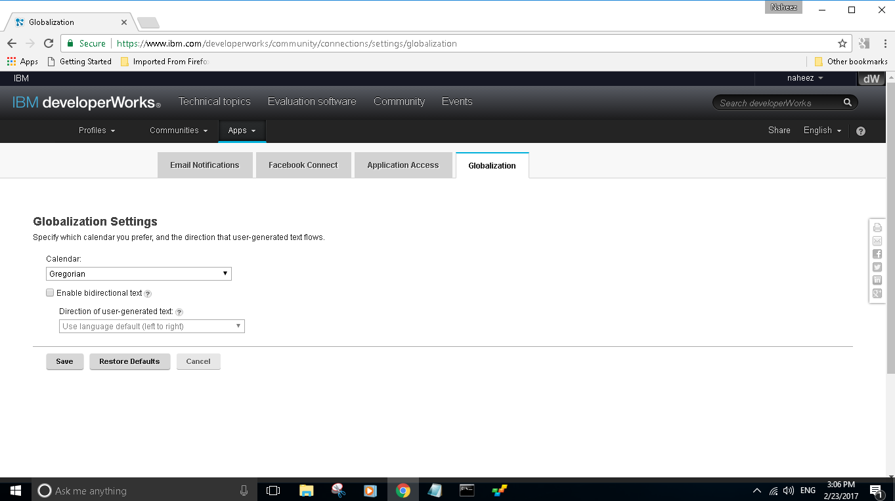Screen dimensions: 895x501
Task: Open the Events navigation item
Action: [x=457, y=102]
